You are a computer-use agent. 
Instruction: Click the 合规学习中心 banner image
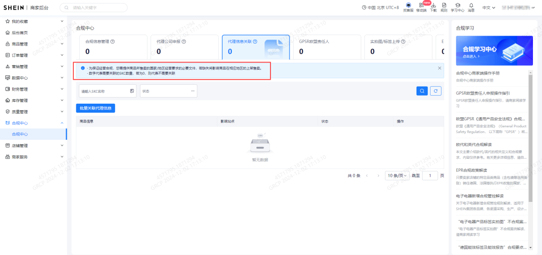[494, 51]
